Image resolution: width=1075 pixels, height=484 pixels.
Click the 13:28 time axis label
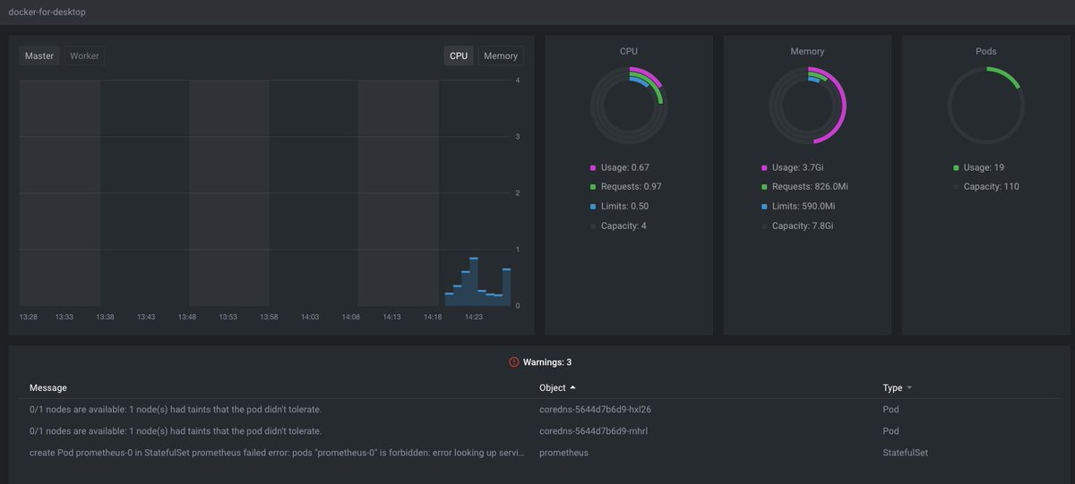click(x=28, y=317)
